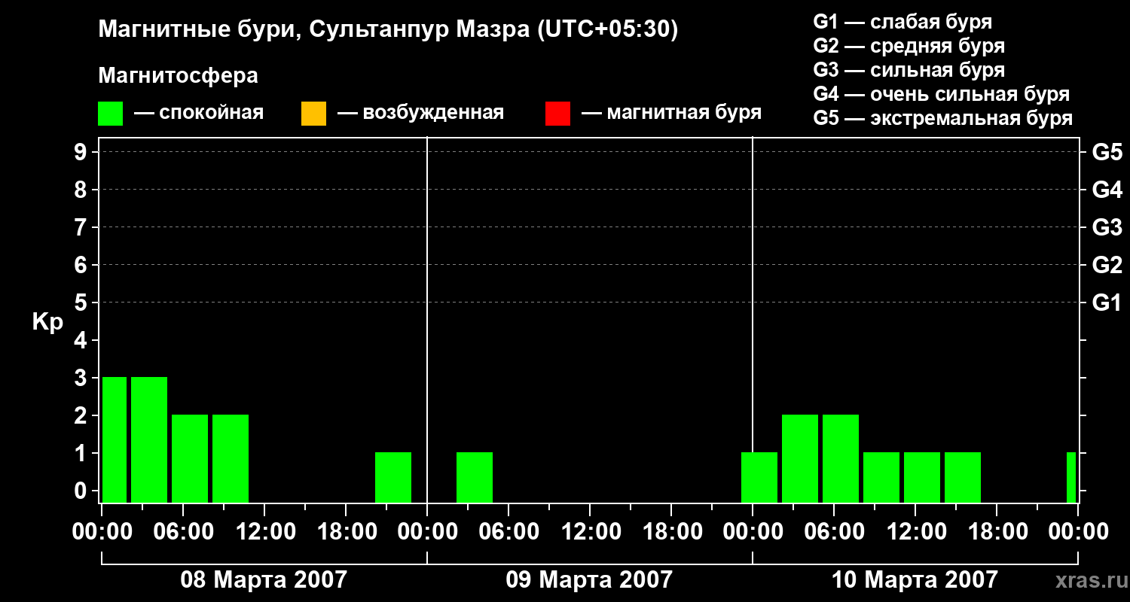
Task: Click the Kp 2 bar starting at 06:00 on 08 Марта
Action: (x=190, y=458)
